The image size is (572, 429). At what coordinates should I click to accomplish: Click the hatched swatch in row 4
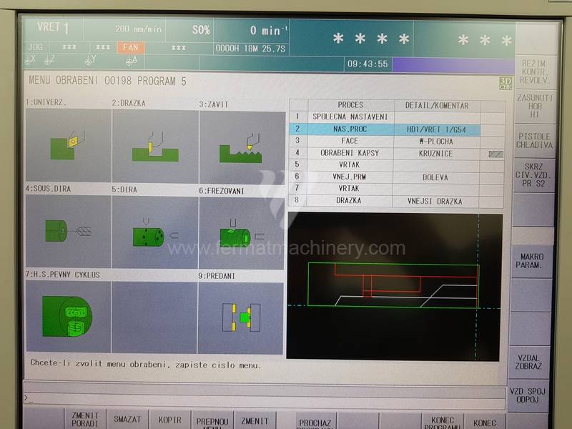495,153
